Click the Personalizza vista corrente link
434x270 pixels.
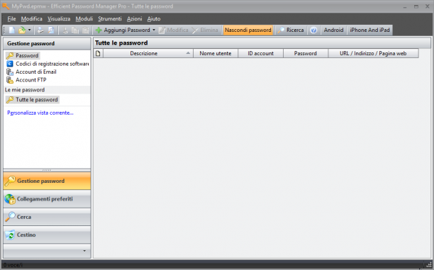point(40,113)
